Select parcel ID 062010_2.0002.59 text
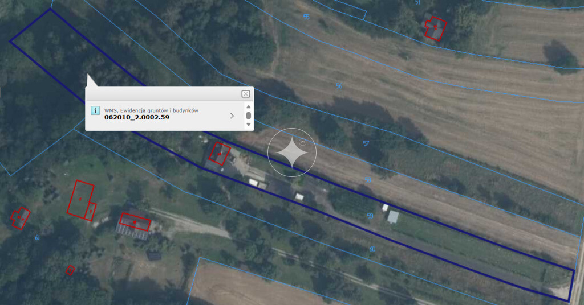 click(x=137, y=117)
